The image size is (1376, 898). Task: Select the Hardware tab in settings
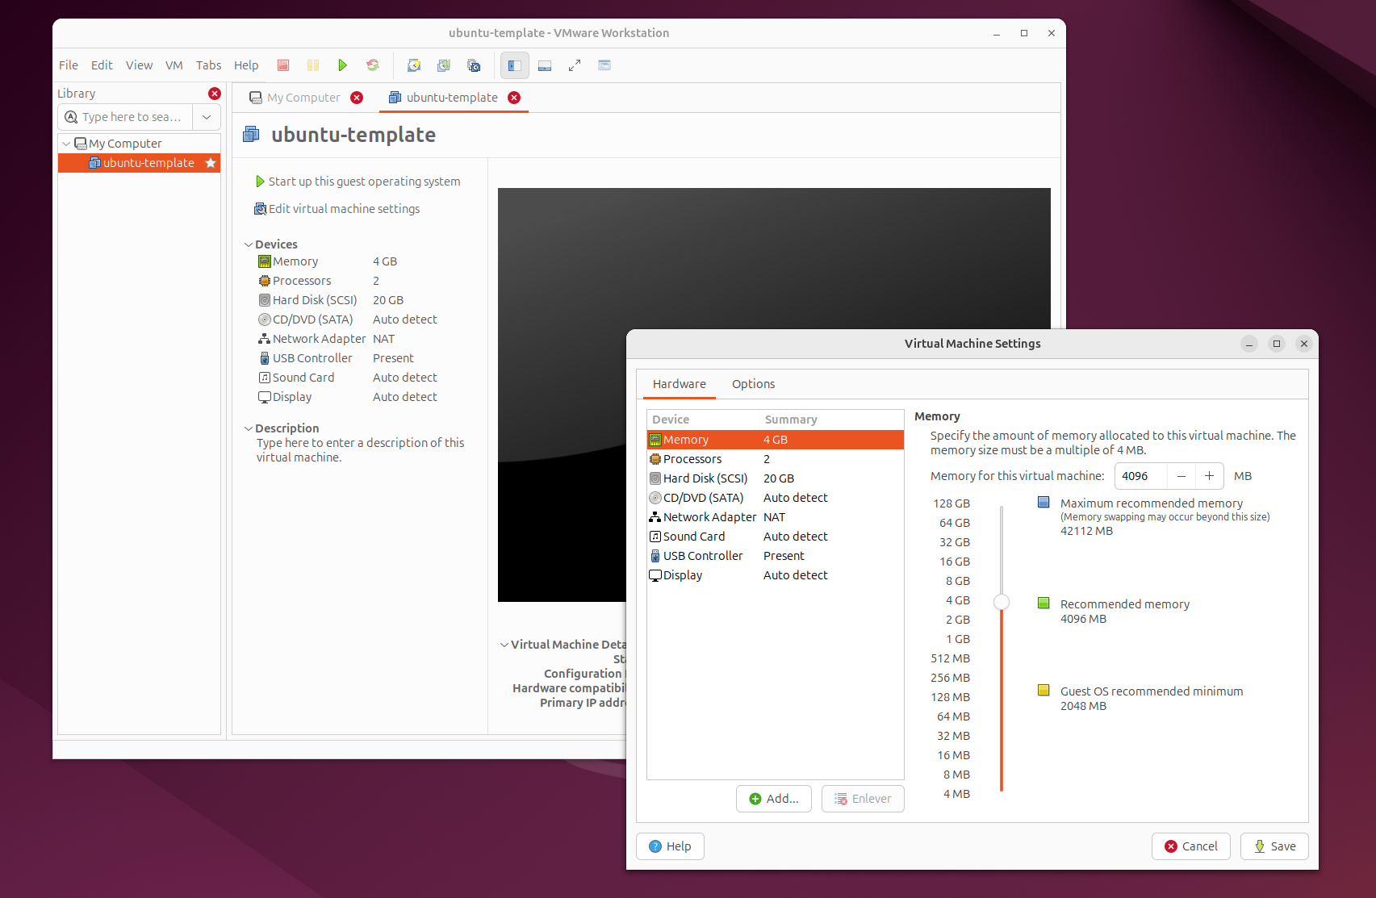tap(680, 384)
